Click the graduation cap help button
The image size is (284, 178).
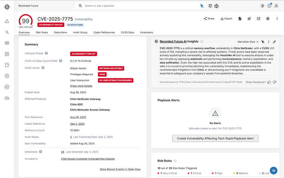point(273,170)
